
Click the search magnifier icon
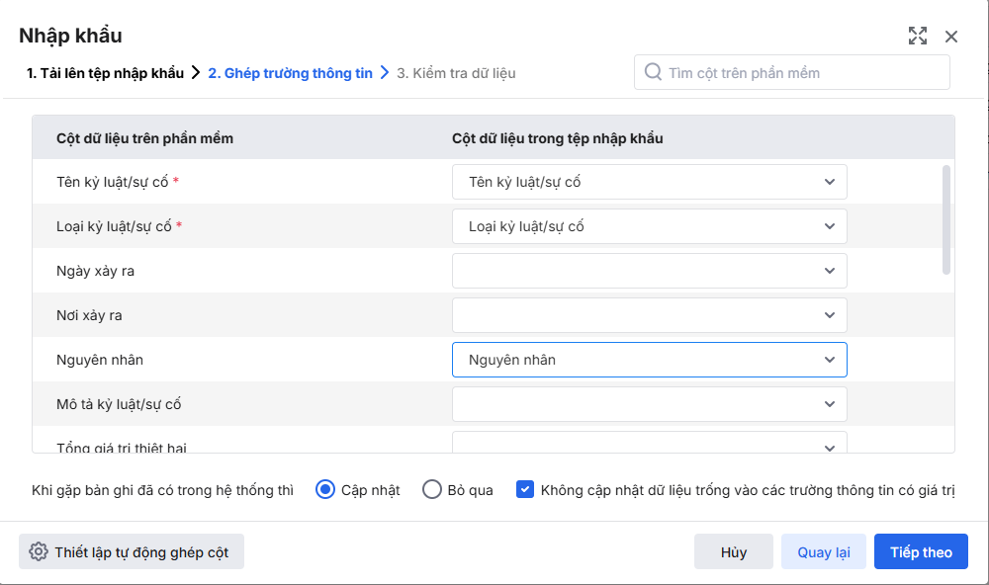coord(653,72)
